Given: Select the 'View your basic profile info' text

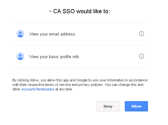Looking at the screenshot, I should [54, 57].
